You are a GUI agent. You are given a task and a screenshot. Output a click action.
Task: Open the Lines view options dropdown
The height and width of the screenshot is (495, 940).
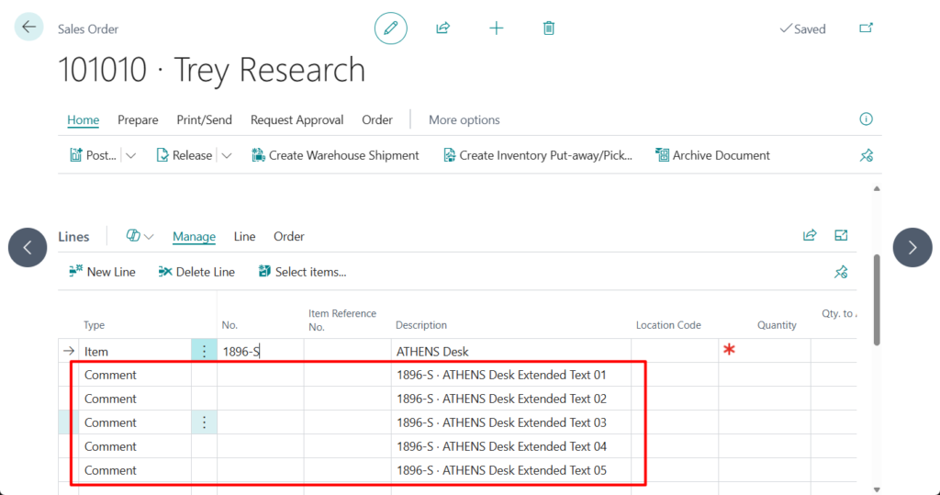[140, 236]
